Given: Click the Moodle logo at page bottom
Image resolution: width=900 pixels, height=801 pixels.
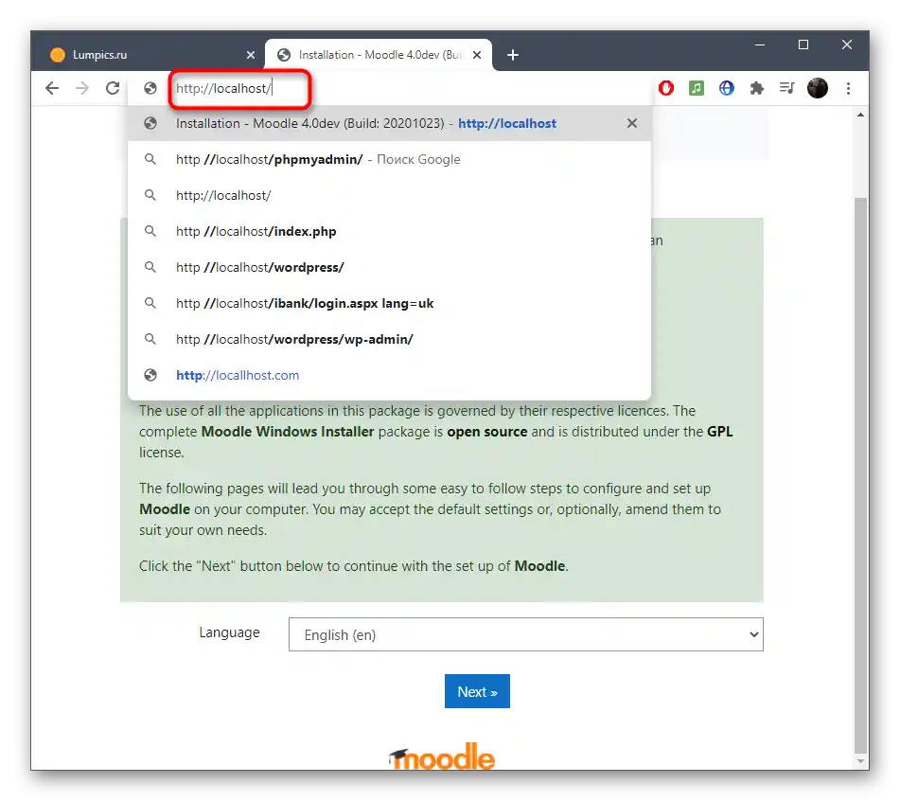Looking at the screenshot, I should (x=441, y=756).
